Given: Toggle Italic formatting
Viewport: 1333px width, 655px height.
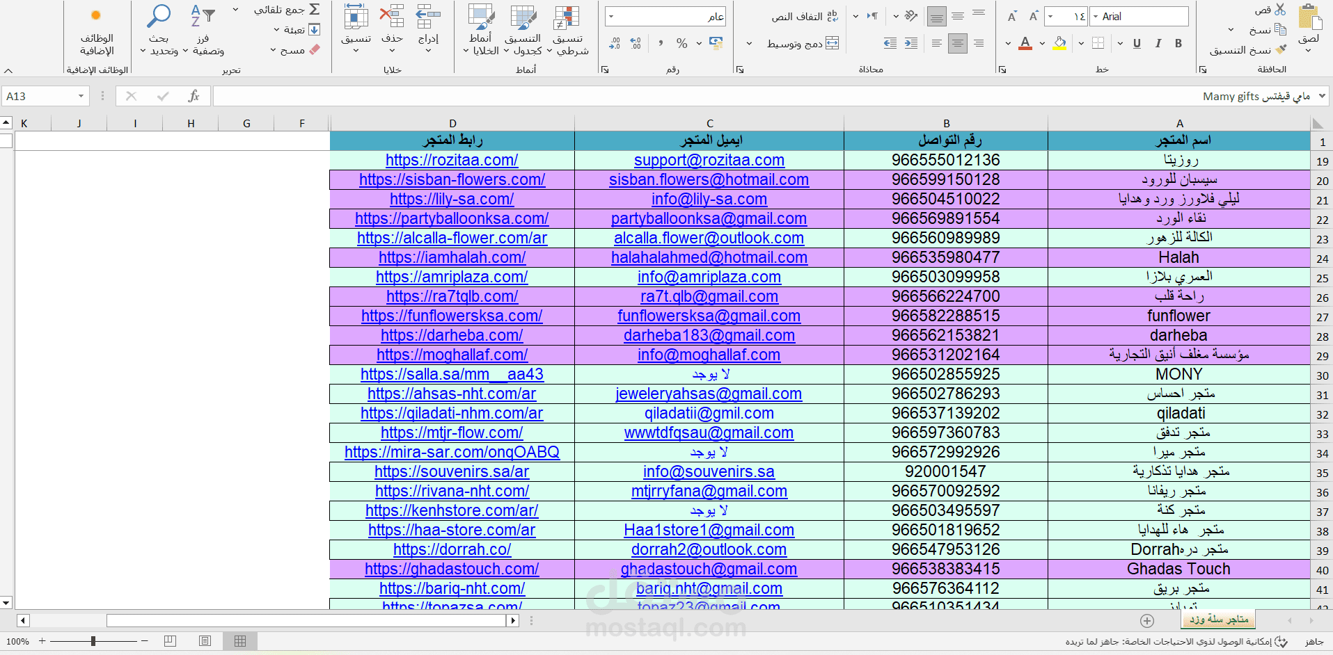Looking at the screenshot, I should click(1158, 43).
